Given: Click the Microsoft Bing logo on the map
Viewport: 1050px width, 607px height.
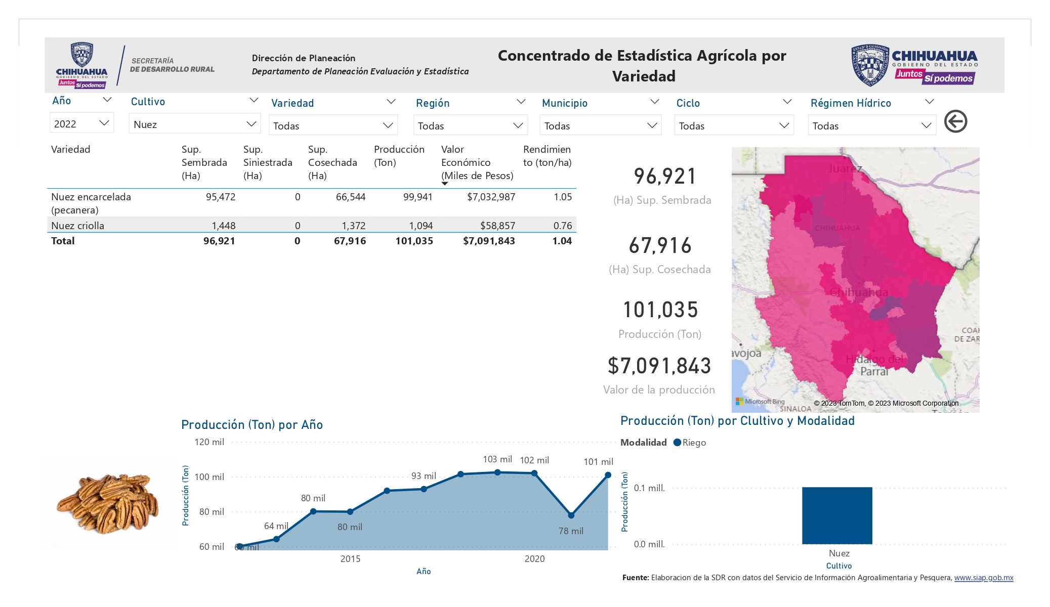Looking at the screenshot, I should tap(760, 402).
